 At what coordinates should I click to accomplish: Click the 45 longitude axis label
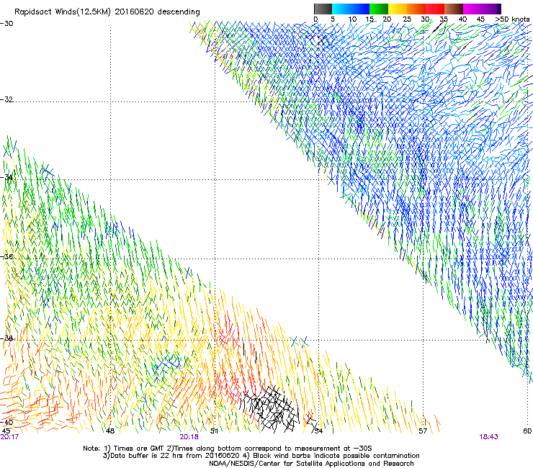pyautogui.click(x=6, y=431)
